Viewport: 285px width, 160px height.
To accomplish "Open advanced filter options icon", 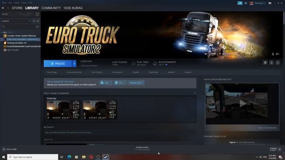I will 37,27.
